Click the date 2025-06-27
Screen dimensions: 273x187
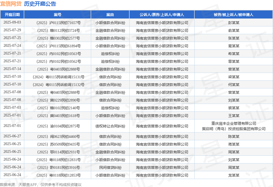[12, 136]
